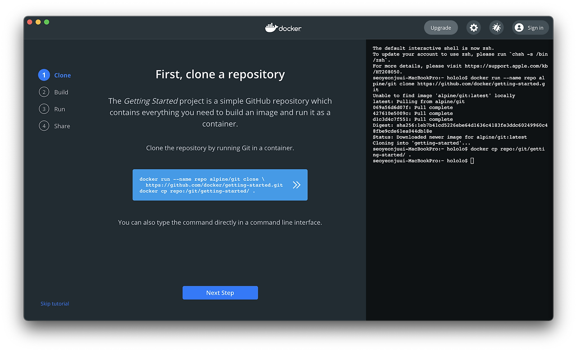Click the blue docker command code block

(x=220, y=185)
